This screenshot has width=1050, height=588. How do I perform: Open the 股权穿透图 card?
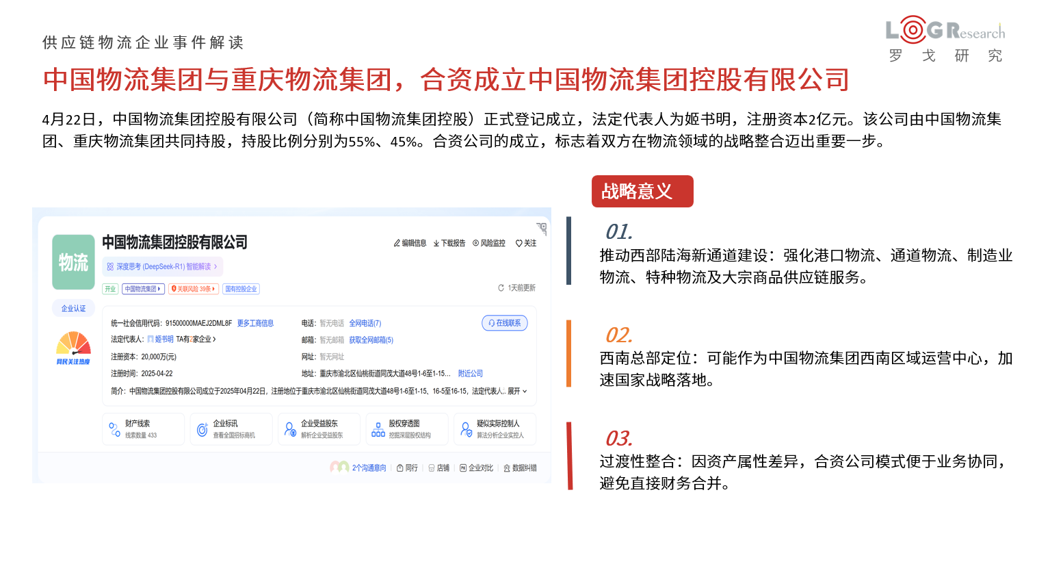[407, 429]
